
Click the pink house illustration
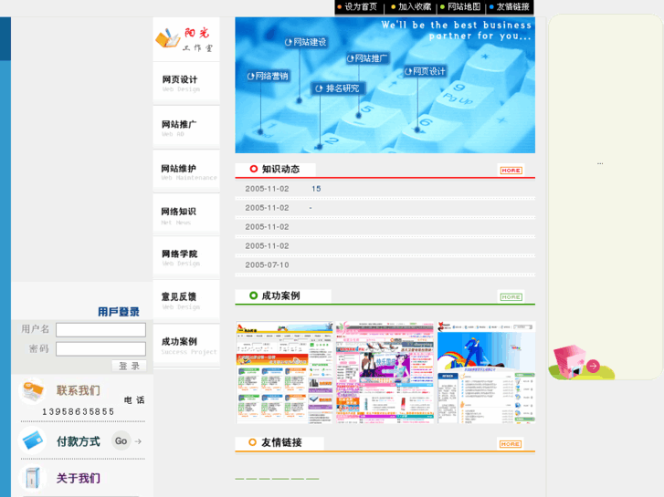(x=570, y=362)
